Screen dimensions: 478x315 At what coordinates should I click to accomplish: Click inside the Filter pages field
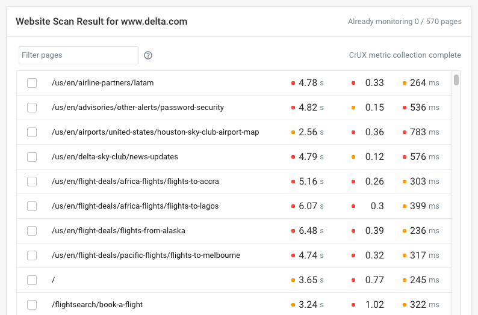pos(79,55)
